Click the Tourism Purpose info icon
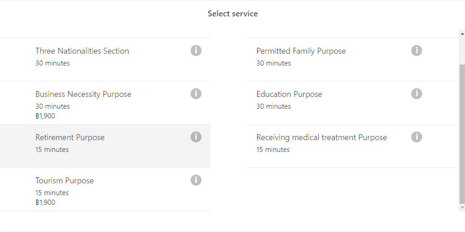The height and width of the screenshot is (232, 465). coord(196,180)
